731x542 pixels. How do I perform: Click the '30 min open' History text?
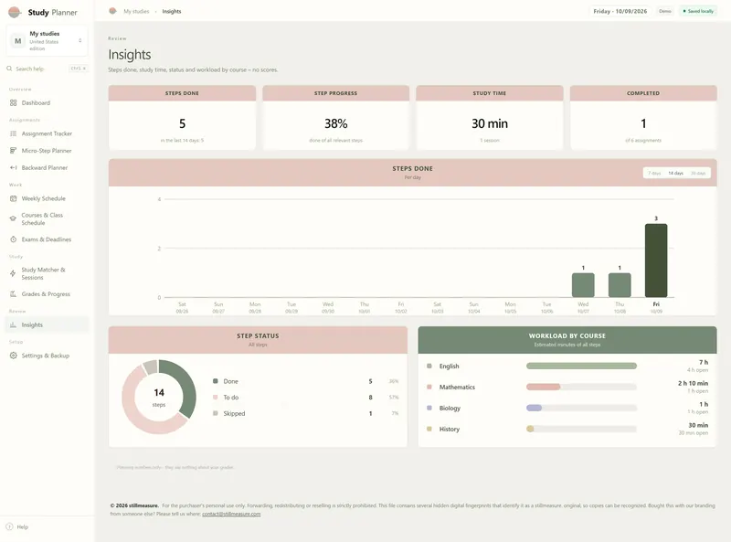pos(694,433)
